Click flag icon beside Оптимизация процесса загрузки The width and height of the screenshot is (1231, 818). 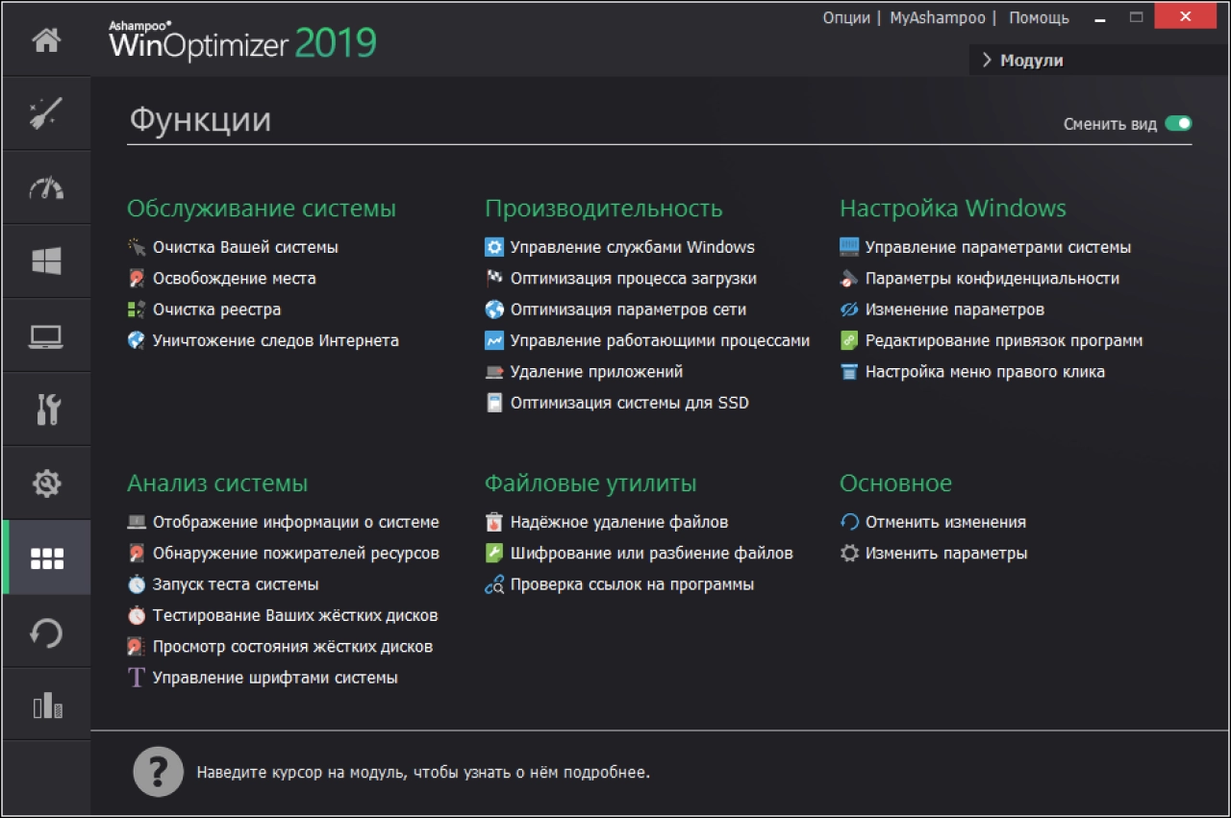click(494, 278)
